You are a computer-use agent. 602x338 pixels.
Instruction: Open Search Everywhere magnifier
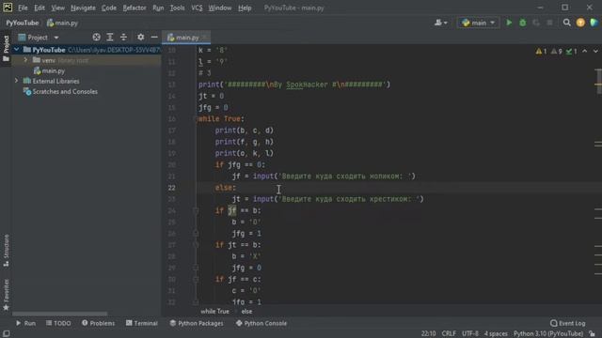(x=566, y=23)
